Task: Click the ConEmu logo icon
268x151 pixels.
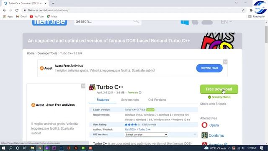Action: pyautogui.click(x=204, y=135)
